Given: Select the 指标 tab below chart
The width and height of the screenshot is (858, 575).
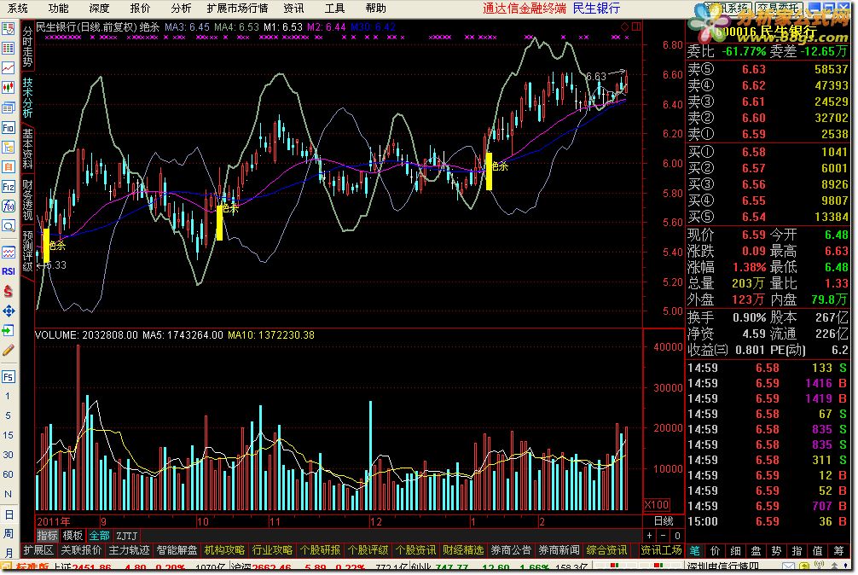Looking at the screenshot, I should (47, 536).
